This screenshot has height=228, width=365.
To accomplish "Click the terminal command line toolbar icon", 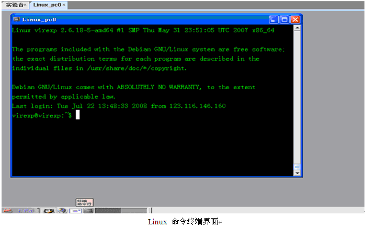I will [x=88, y=211].
